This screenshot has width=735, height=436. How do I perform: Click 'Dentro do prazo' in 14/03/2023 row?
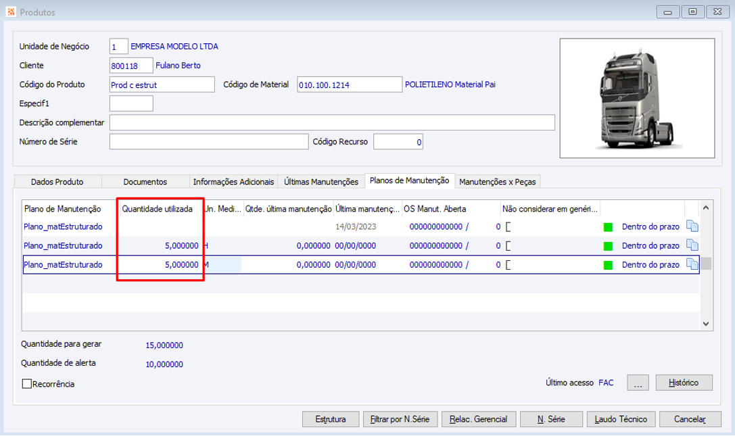[650, 226]
